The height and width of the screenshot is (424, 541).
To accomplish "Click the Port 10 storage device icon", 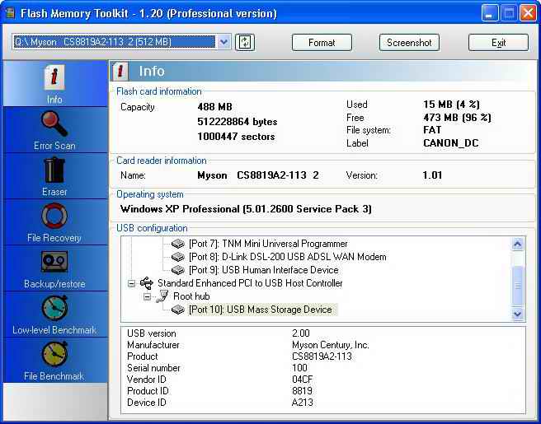I will tap(178, 310).
